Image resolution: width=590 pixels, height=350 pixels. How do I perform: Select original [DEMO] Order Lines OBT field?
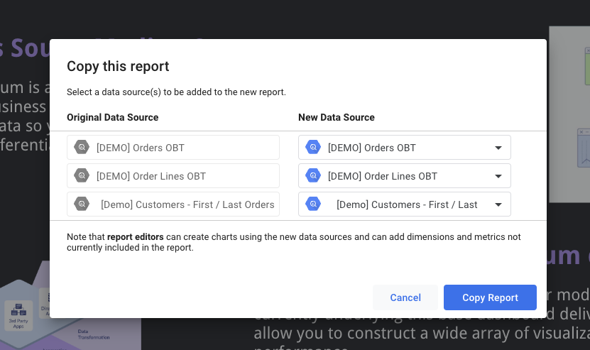(173, 176)
